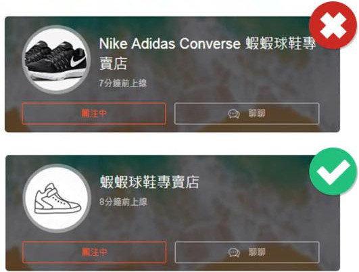Open the outlined sneaker profile avatar

click(x=57, y=198)
